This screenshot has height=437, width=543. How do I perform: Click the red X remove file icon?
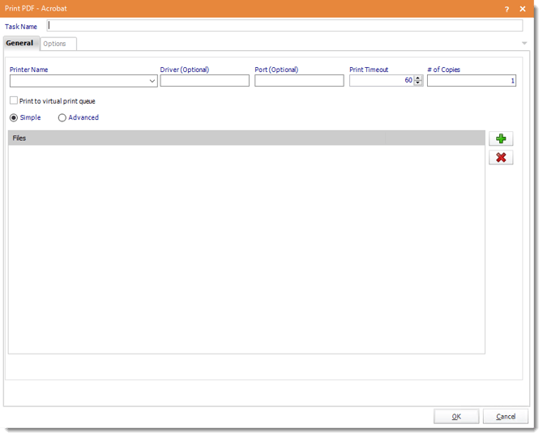pyautogui.click(x=501, y=157)
